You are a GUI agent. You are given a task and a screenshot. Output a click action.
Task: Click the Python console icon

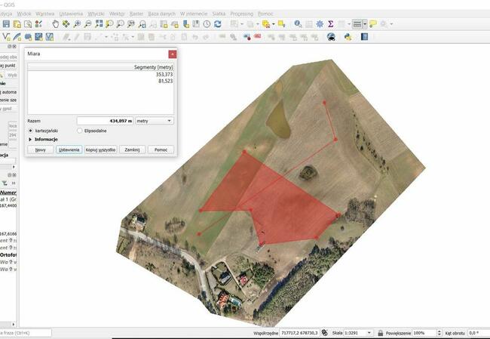[348, 36]
